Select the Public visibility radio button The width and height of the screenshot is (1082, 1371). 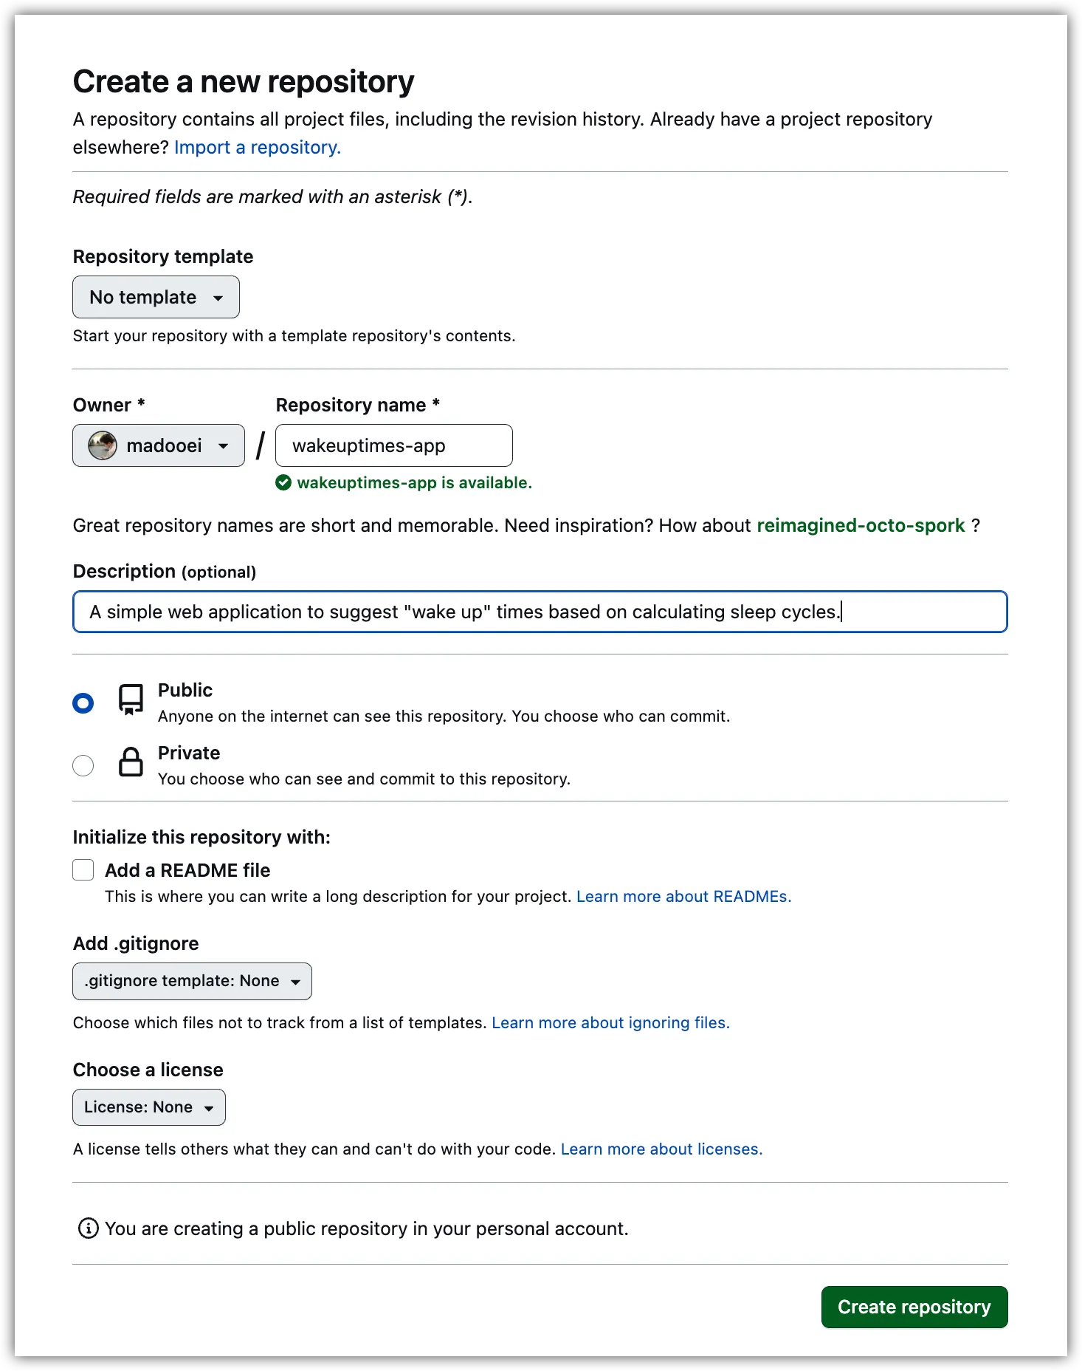pos(83,702)
